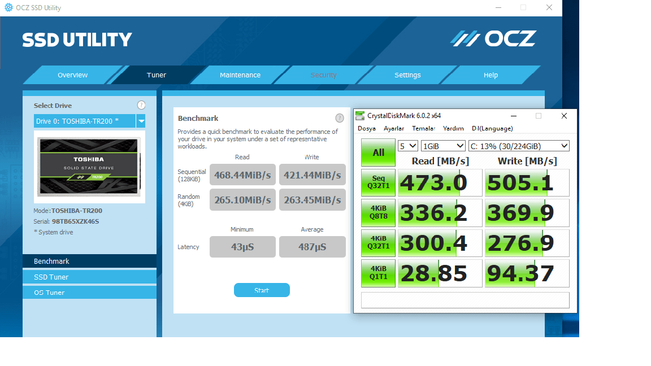Screen dimensions: 651x366
Task: Switch to the Tuner tab
Action: pos(156,75)
